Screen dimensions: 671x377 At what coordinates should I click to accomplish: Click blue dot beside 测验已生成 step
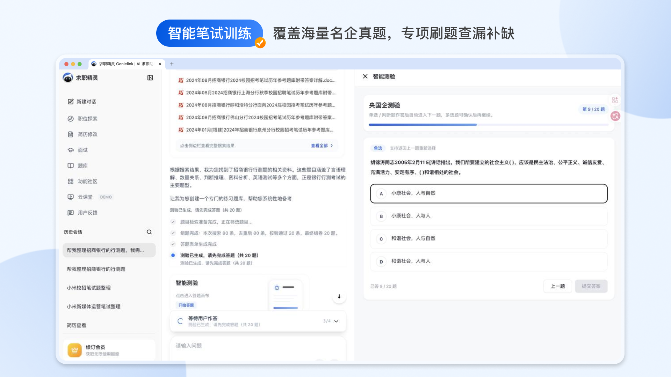[173, 256]
